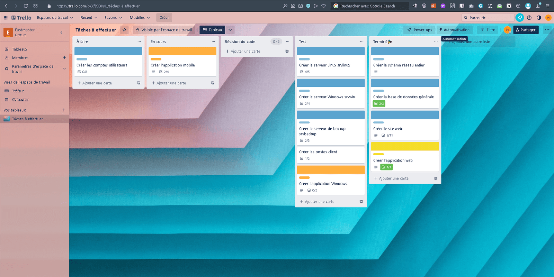The width and height of the screenshot is (554, 277).
Task: Click the green 2/2 checklist badge
Action: [379, 103]
